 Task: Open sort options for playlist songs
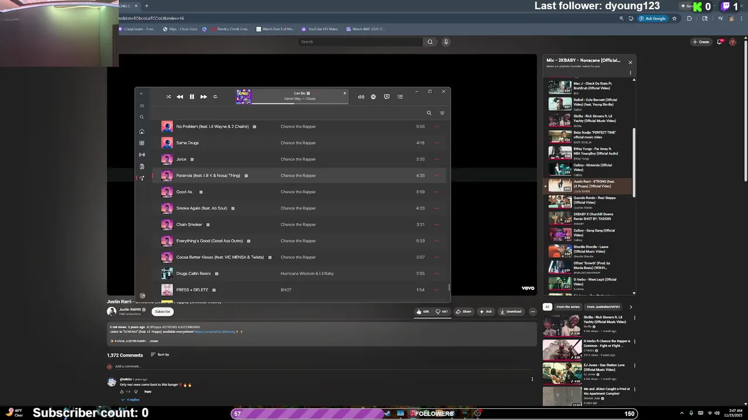[x=442, y=113]
